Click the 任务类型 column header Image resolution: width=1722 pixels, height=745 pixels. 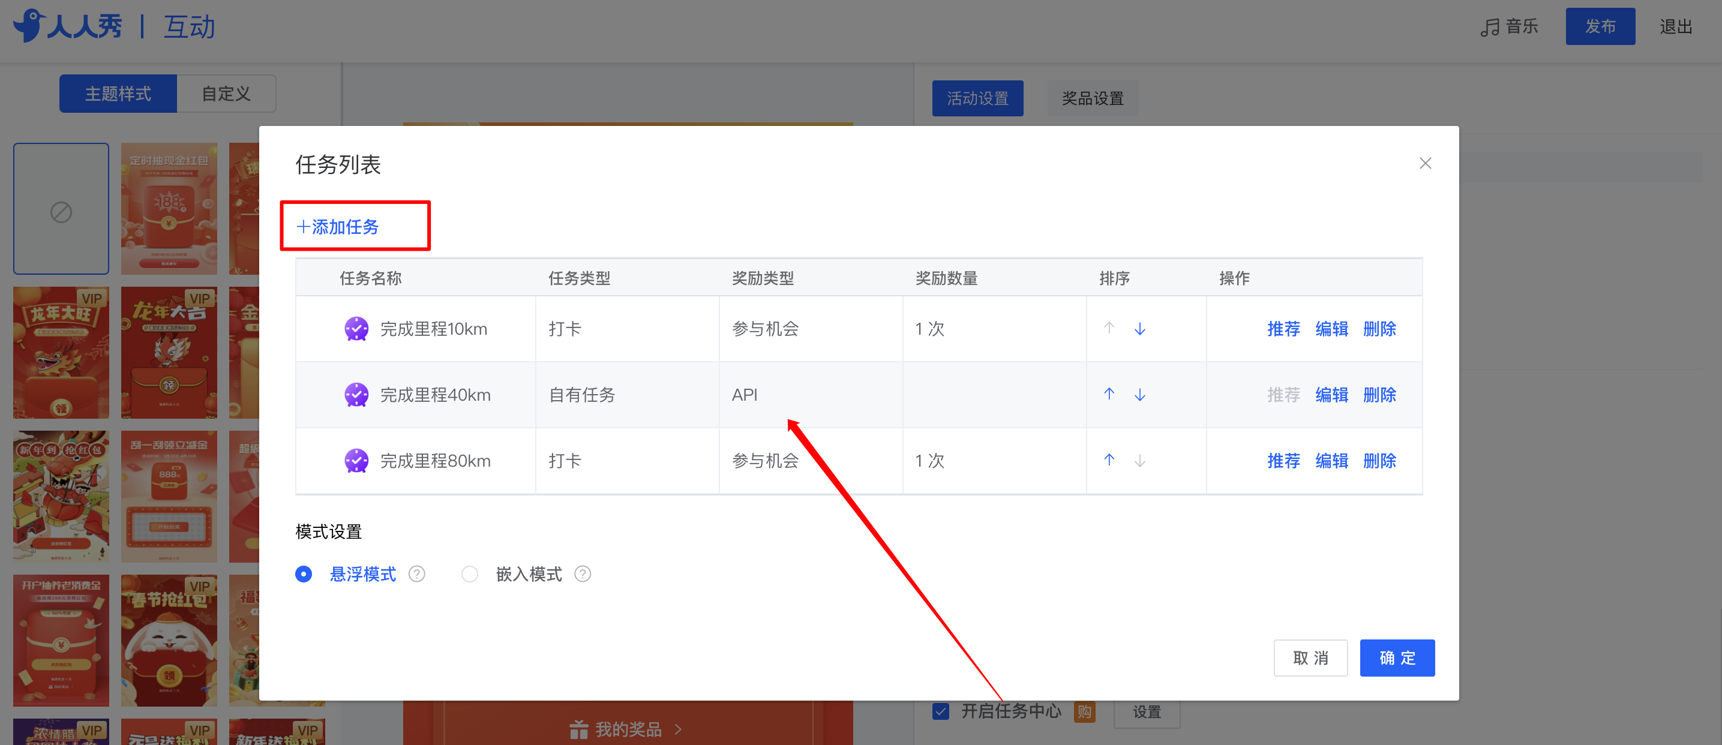(x=579, y=278)
